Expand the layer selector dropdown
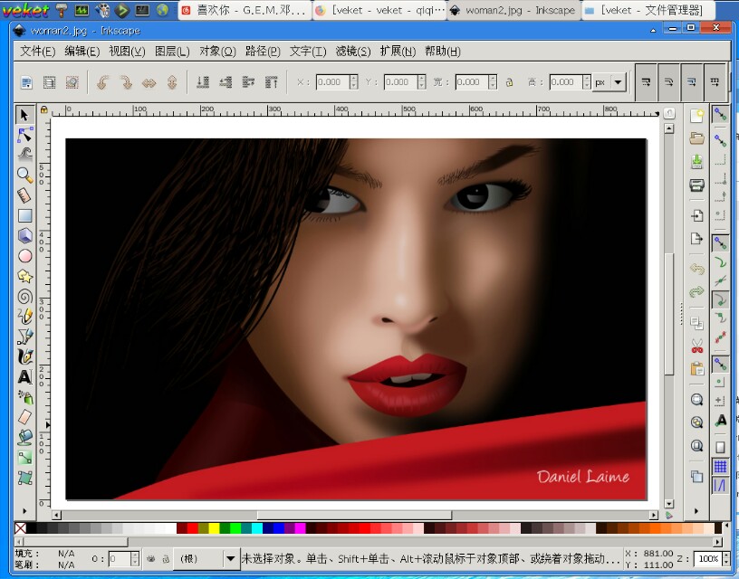The image size is (739, 579). 230,559
